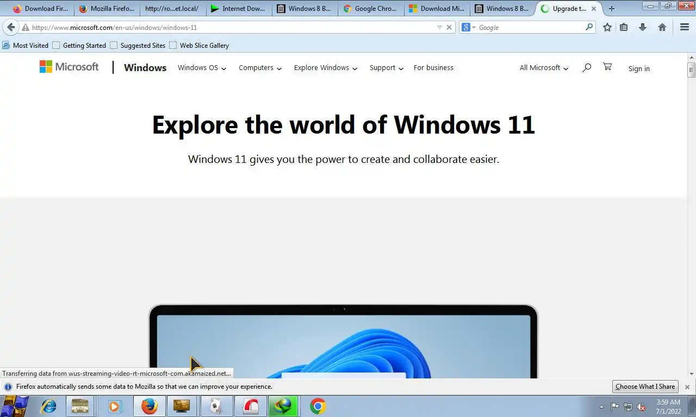Open Suggested Sites bookmark
The width and height of the screenshot is (696, 417).
(138, 46)
